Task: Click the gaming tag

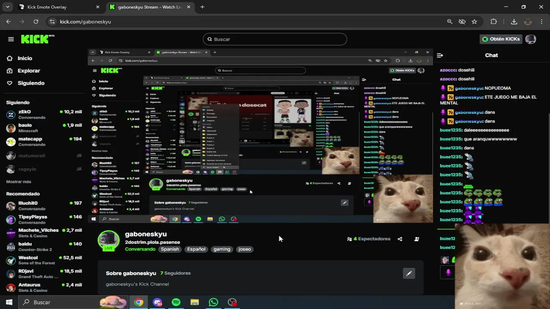Action: 222,249
